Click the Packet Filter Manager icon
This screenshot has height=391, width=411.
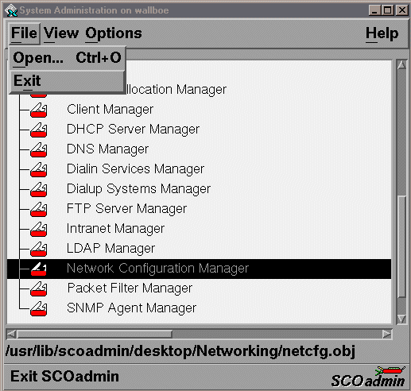tap(39, 288)
